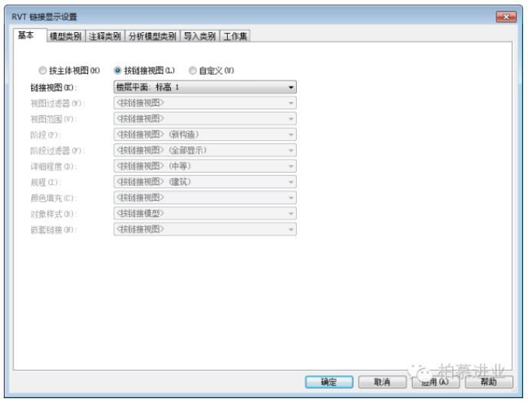Screen dimensions: 530x402
Task: Open the 阶段过滤器 dropdown showing 全部显示
Action: pos(205,150)
